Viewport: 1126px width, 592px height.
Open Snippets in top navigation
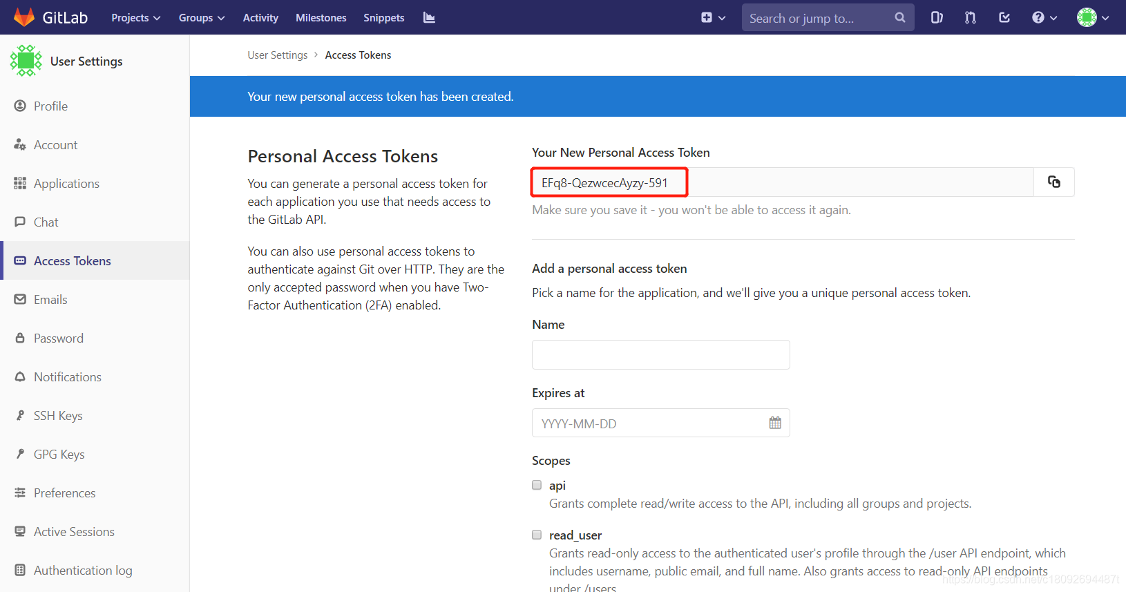(384, 18)
